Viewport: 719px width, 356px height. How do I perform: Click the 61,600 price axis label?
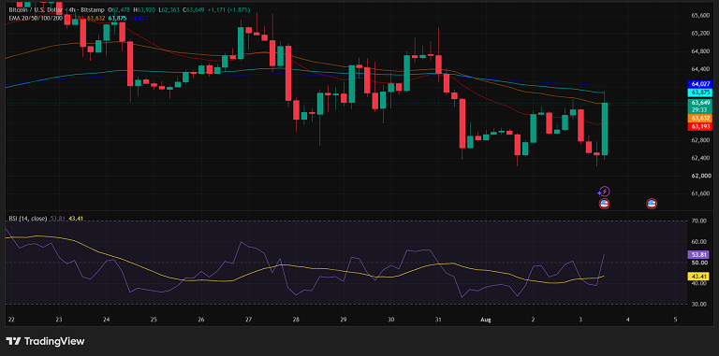point(700,193)
